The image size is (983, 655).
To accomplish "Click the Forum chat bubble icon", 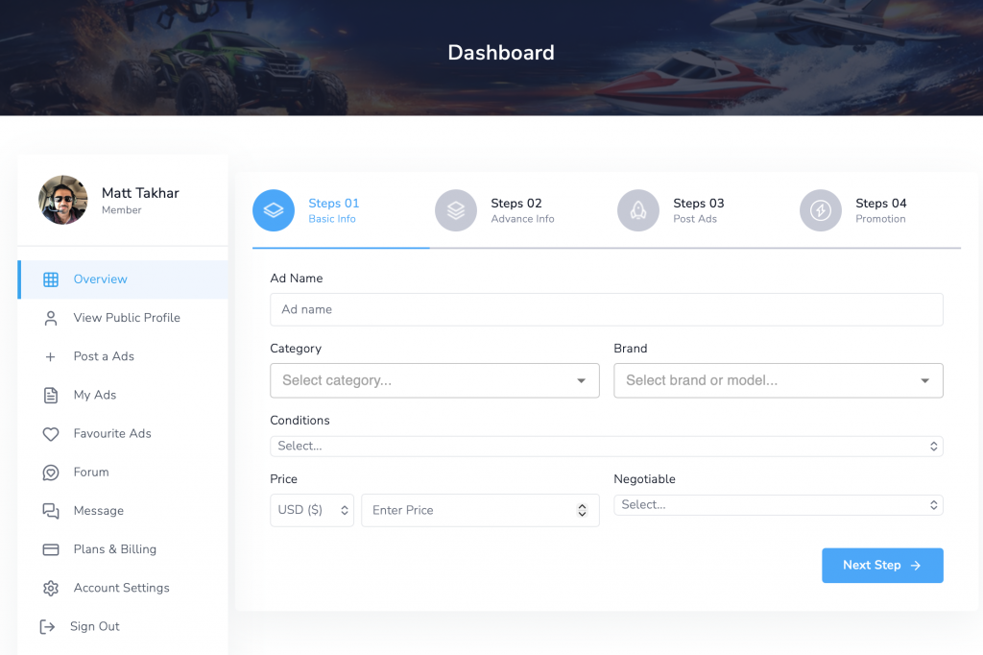I will pos(51,473).
